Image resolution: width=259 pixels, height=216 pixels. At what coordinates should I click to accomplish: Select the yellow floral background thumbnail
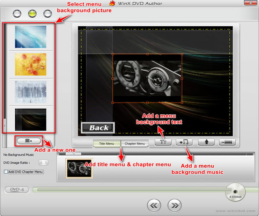[x=31, y=64]
